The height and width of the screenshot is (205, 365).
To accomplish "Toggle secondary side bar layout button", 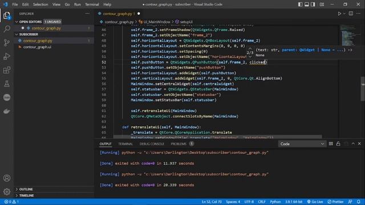I will click(x=313, y=5).
